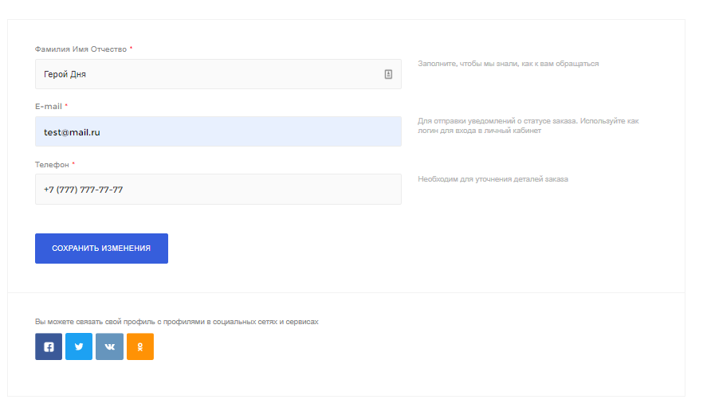The image size is (707, 411).
Task: Link your Facebook profile
Action: tap(49, 346)
